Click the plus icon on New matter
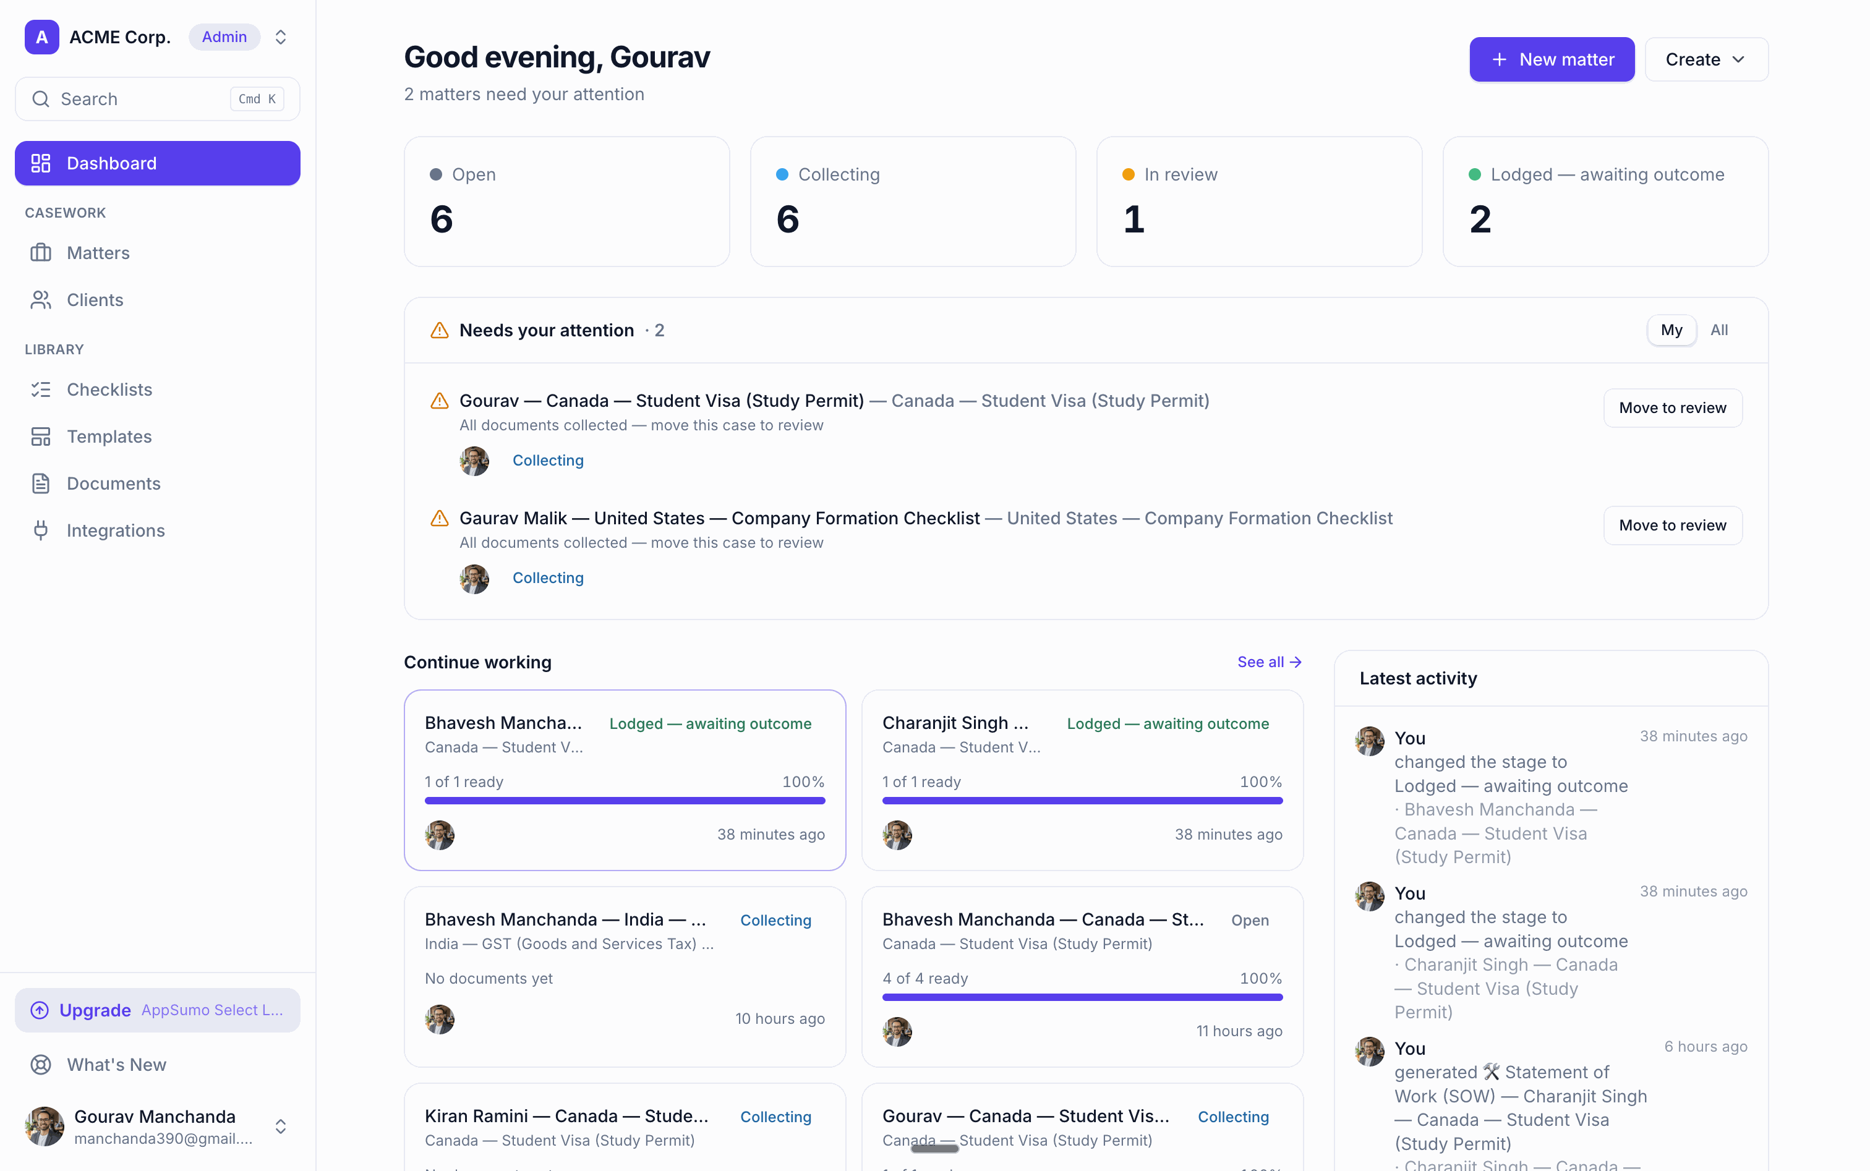Image resolution: width=1870 pixels, height=1171 pixels. 1499,59
